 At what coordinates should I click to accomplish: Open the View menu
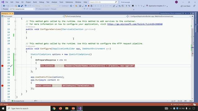17,2
